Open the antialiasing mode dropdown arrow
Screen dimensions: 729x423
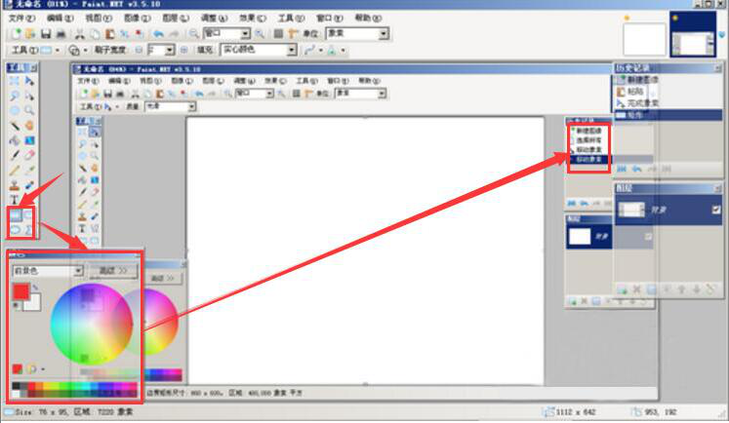tap(321, 50)
